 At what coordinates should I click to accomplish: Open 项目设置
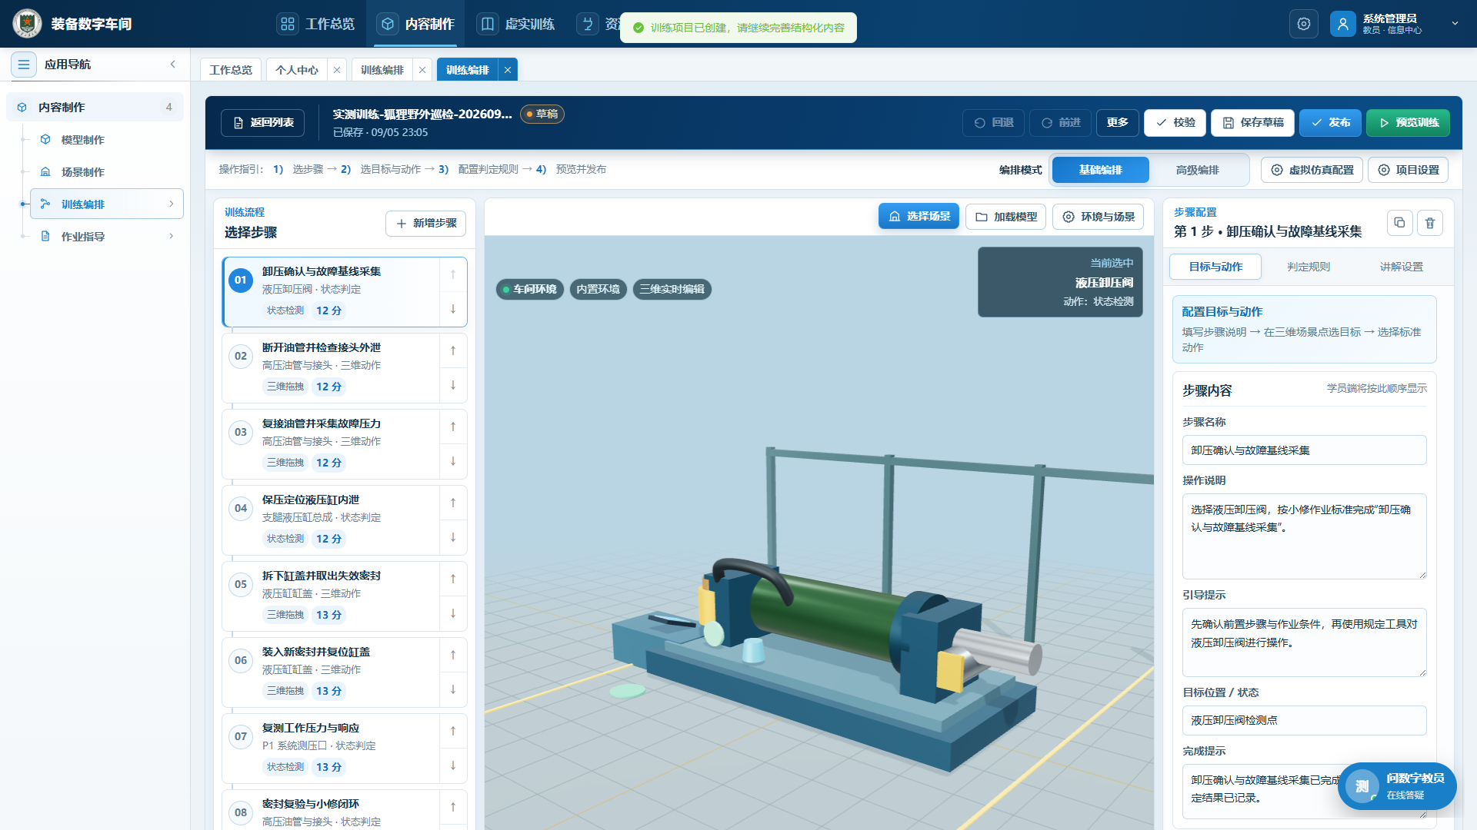pos(1408,170)
